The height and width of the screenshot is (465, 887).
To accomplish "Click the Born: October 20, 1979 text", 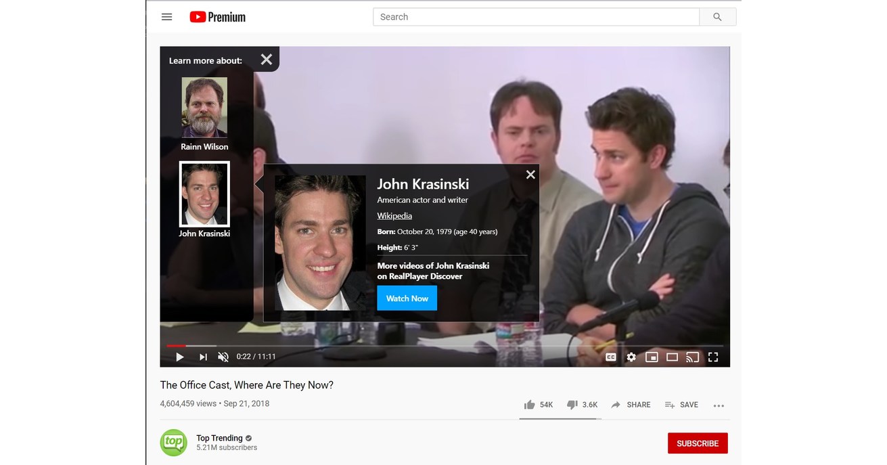I will (x=437, y=231).
